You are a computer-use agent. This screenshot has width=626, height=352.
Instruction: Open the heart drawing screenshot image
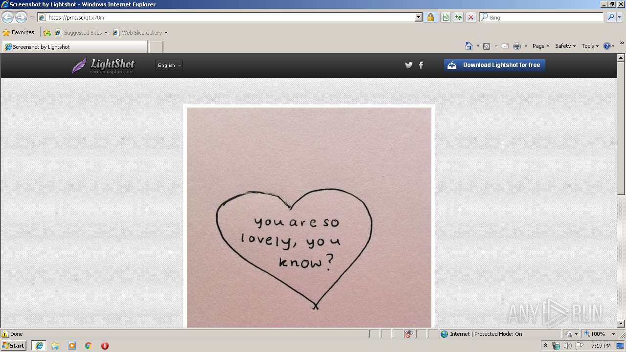(x=309, y=218)
